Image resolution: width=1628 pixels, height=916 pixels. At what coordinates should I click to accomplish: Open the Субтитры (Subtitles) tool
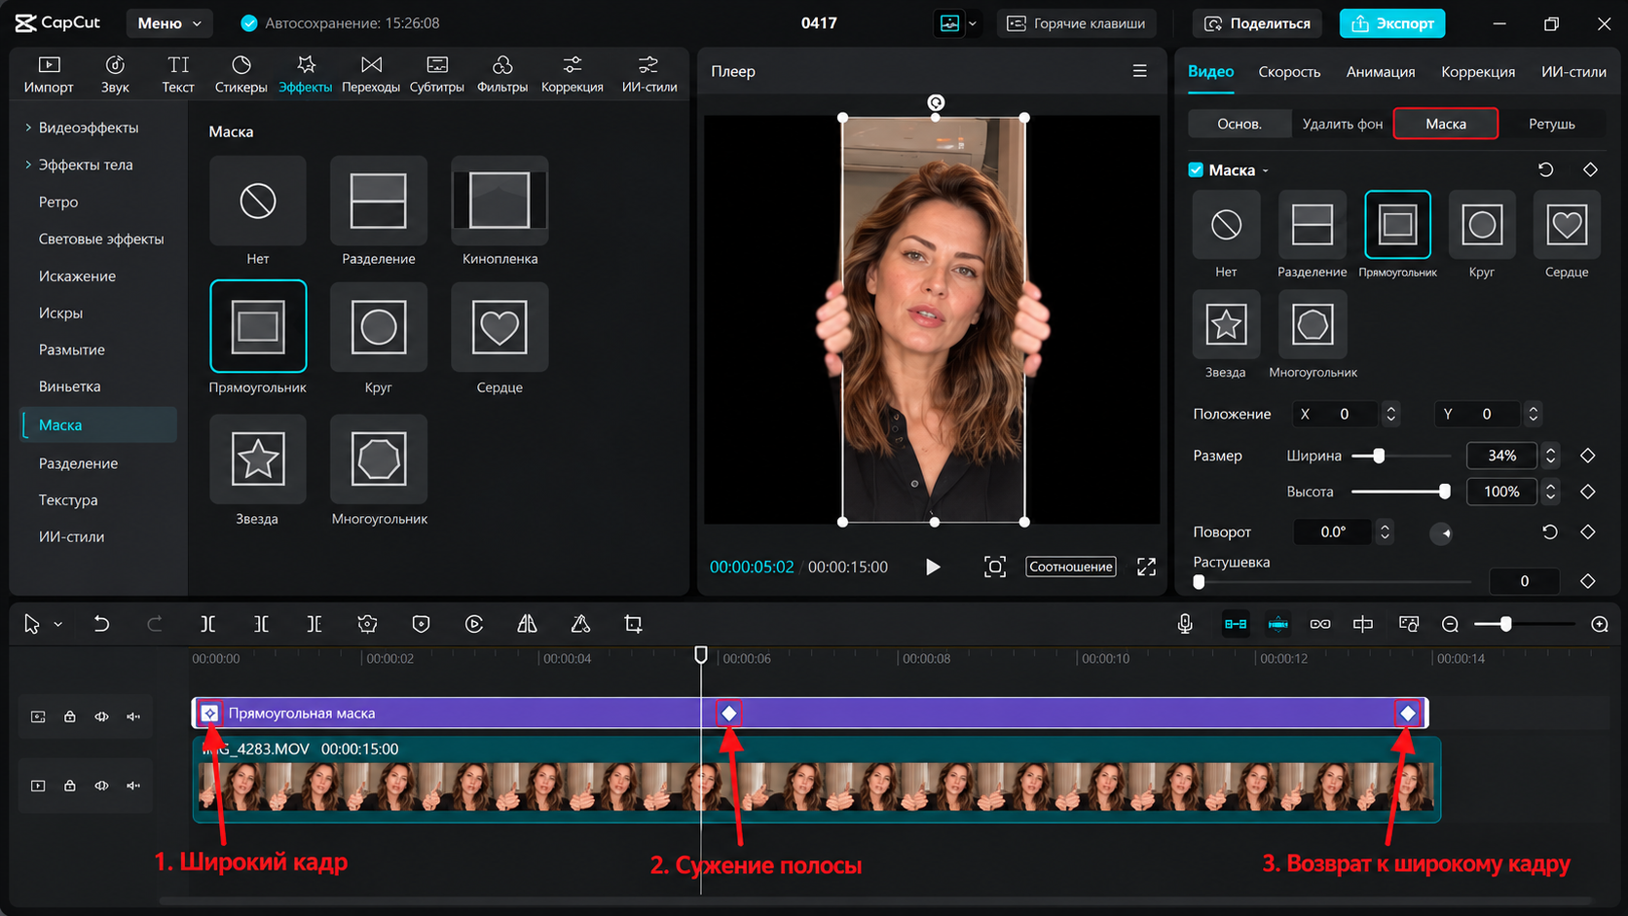click(437, 74)
